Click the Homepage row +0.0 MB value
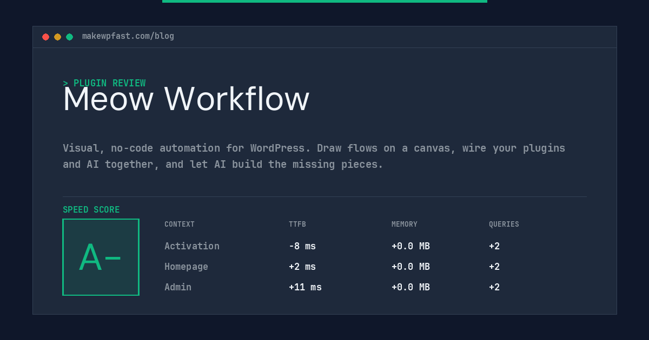The width and height of the screenshot is (649, 340). click(x=410, y=267)
